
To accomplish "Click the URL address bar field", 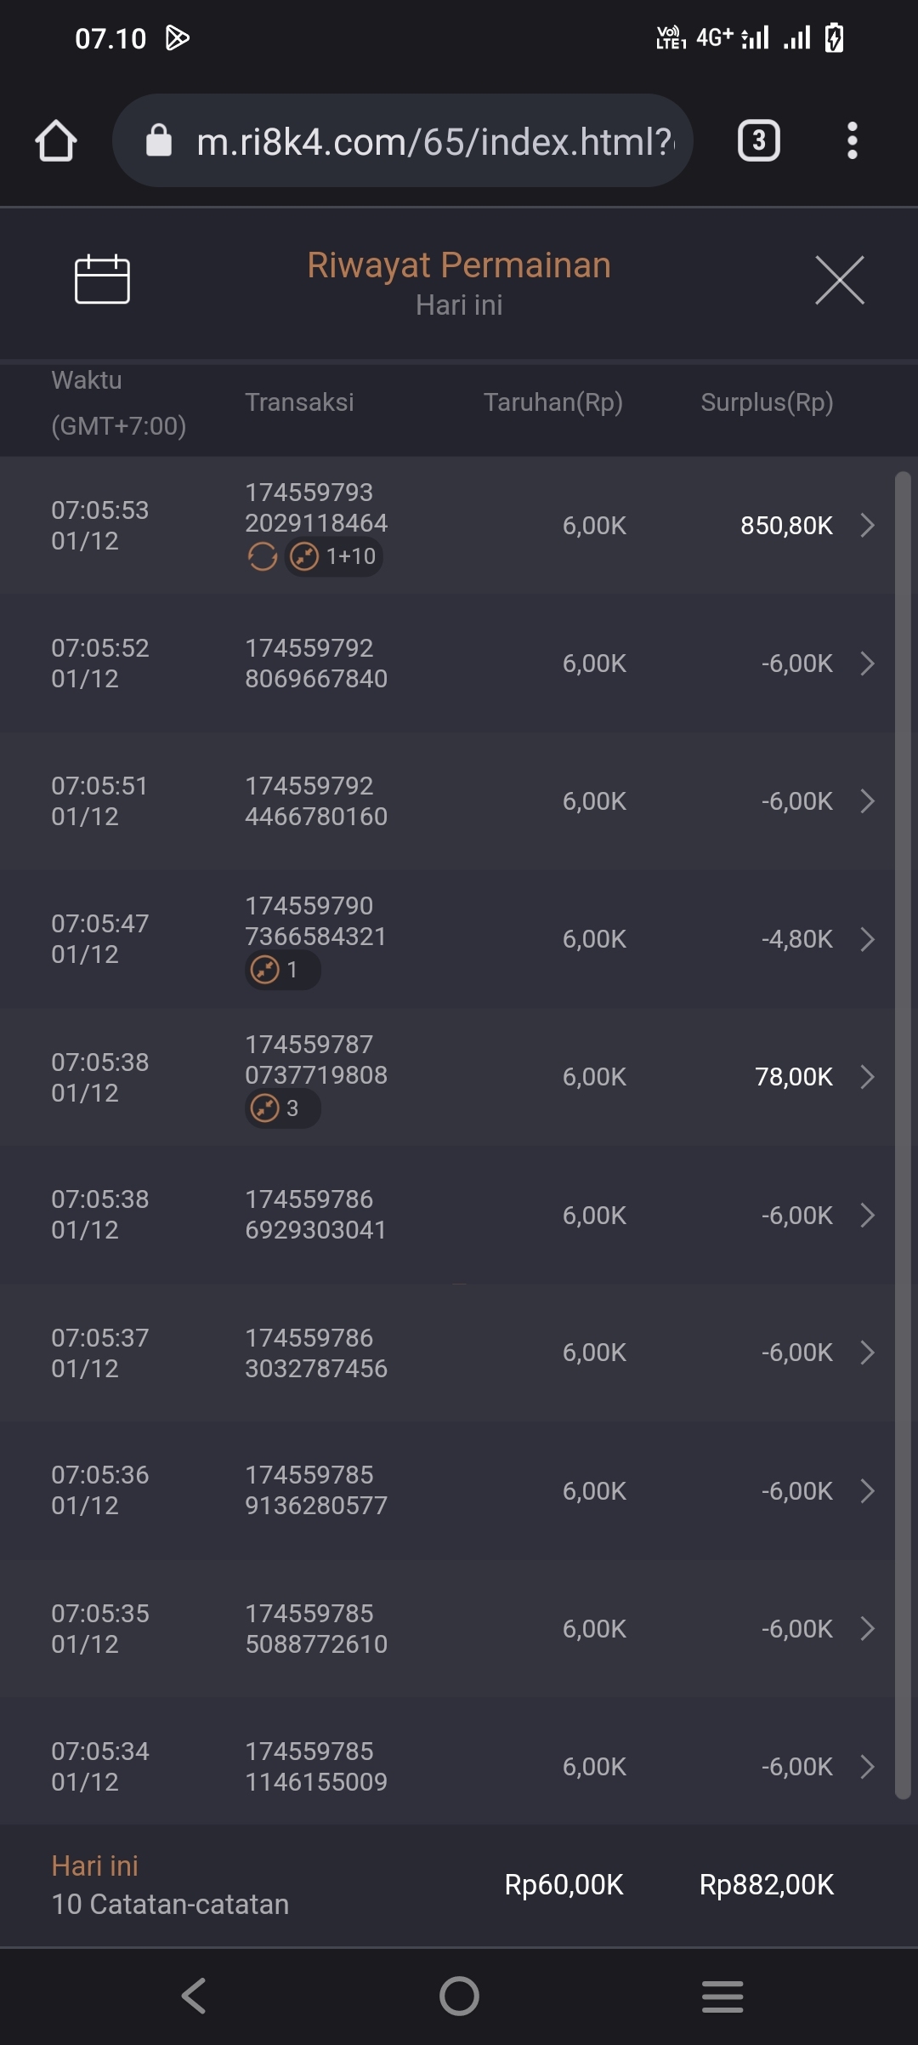I will pyautogui.click(x=433, y=141).
